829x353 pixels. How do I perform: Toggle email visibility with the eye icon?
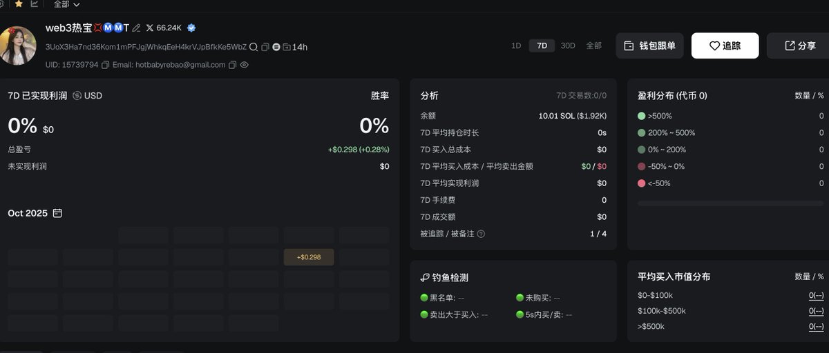click(245, 65)
